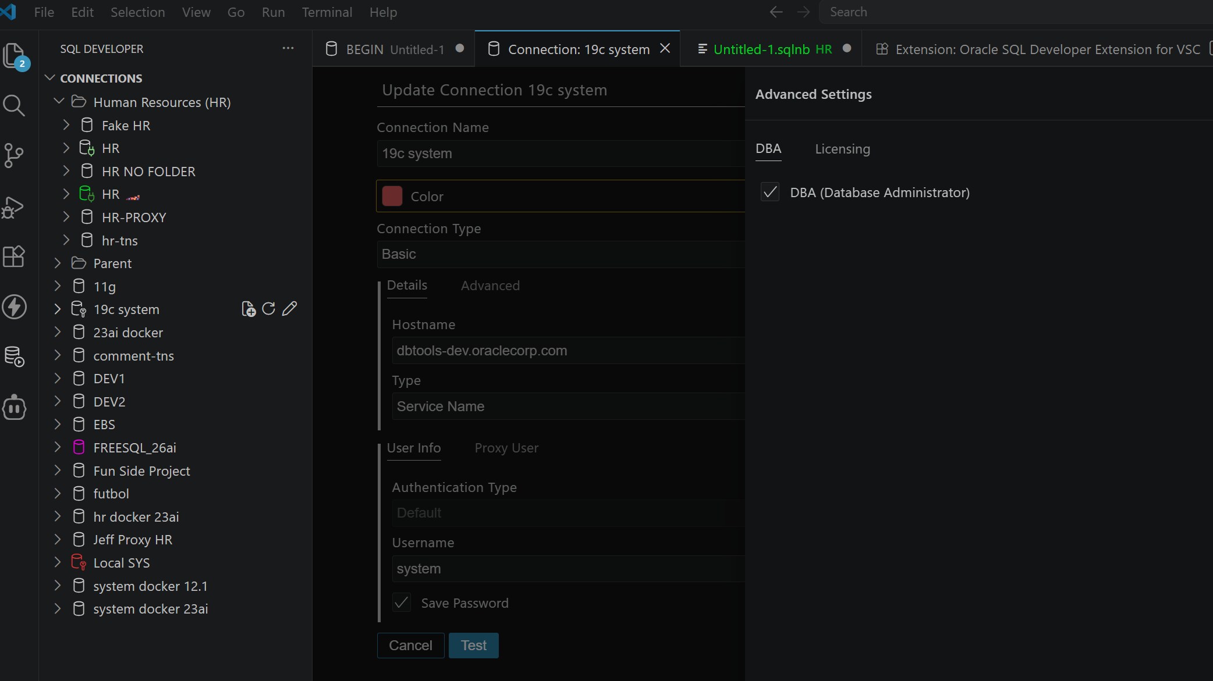Select the Details tab
Viewport: 1213px width, 681px height.
[407, 285]
